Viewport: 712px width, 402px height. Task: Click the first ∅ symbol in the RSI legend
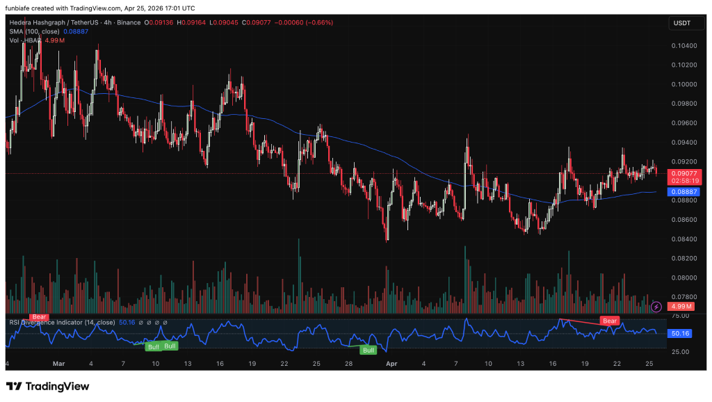tap(141, 322)
